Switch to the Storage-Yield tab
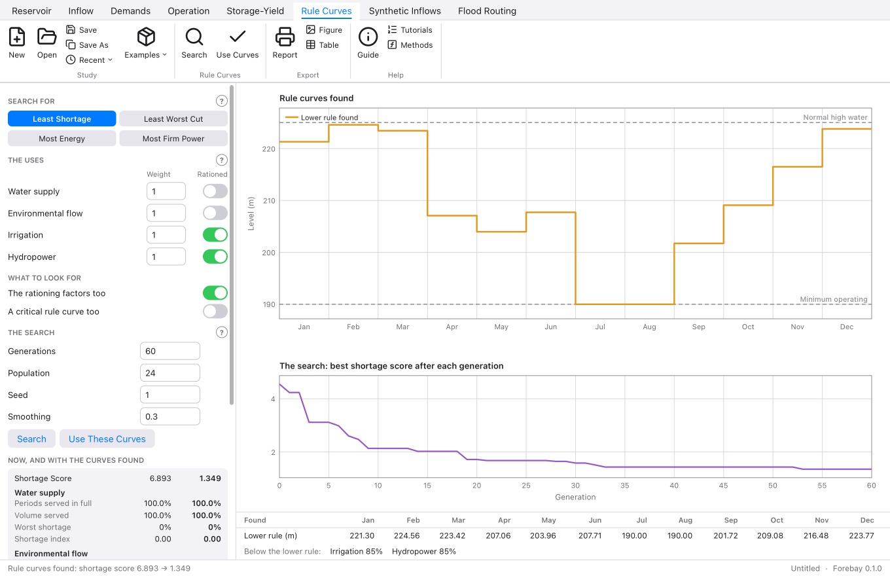 point(255,10)
